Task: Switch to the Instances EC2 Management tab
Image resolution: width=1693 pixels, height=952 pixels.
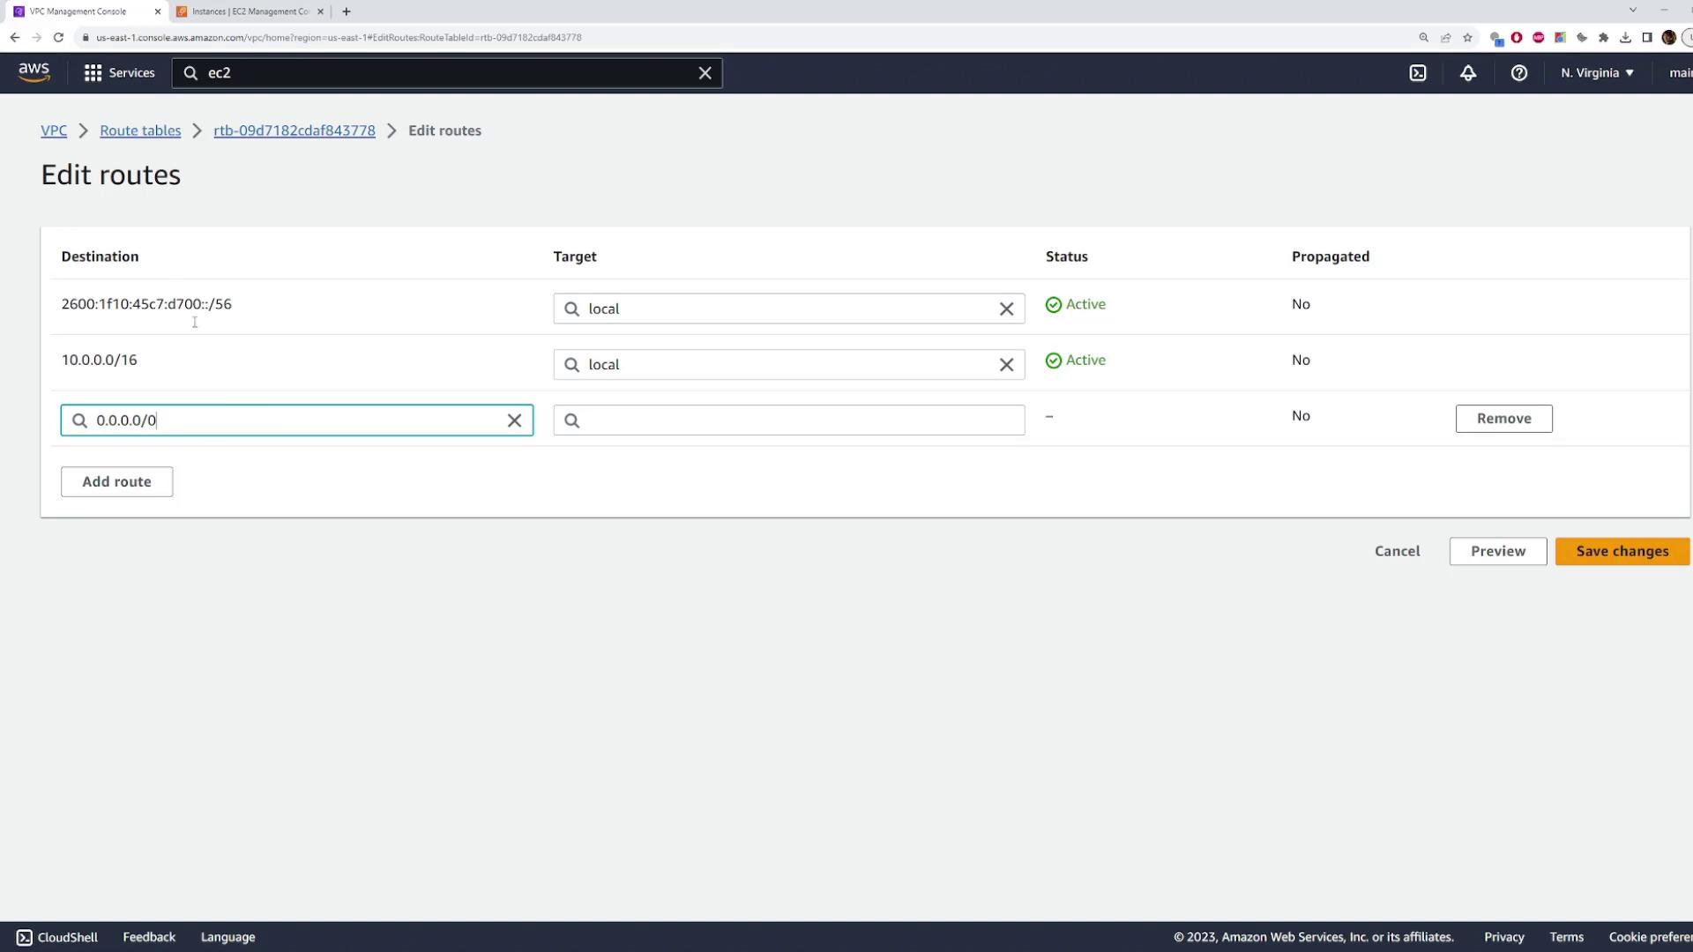Action: pos(250,11)
